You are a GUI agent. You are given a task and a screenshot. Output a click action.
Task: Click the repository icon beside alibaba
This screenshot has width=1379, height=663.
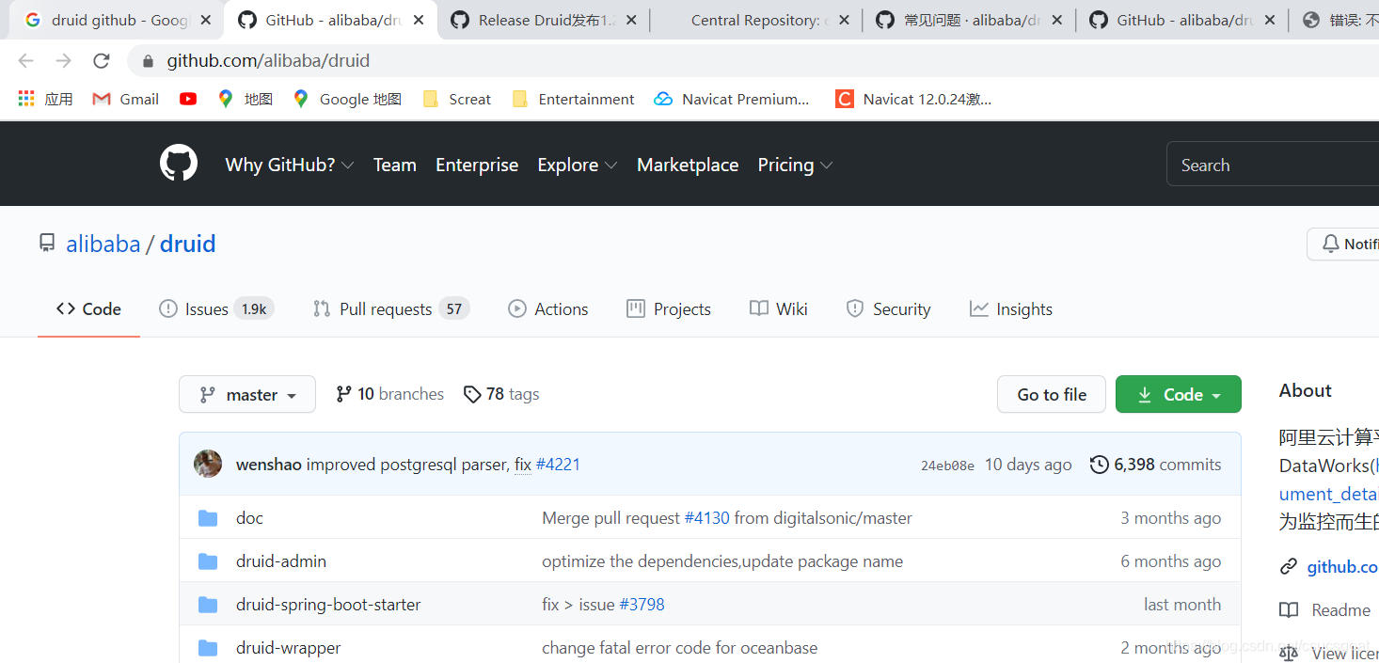coord(47,244)
